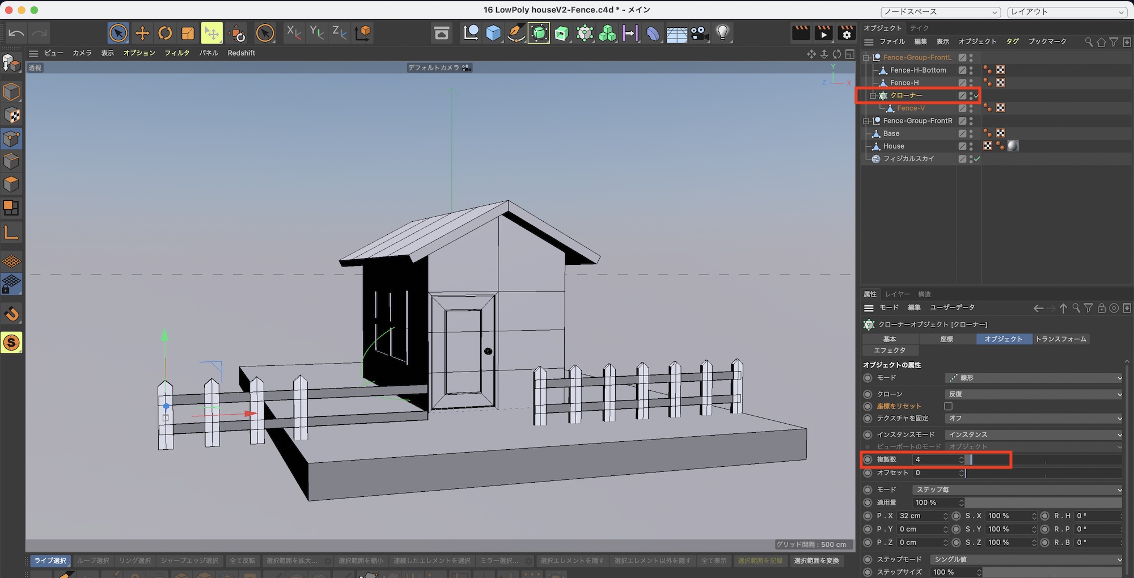Open the Render Settings clapperboard gear icon
Viewport: 1134px width, 578px height.
[x=846, y=33]
